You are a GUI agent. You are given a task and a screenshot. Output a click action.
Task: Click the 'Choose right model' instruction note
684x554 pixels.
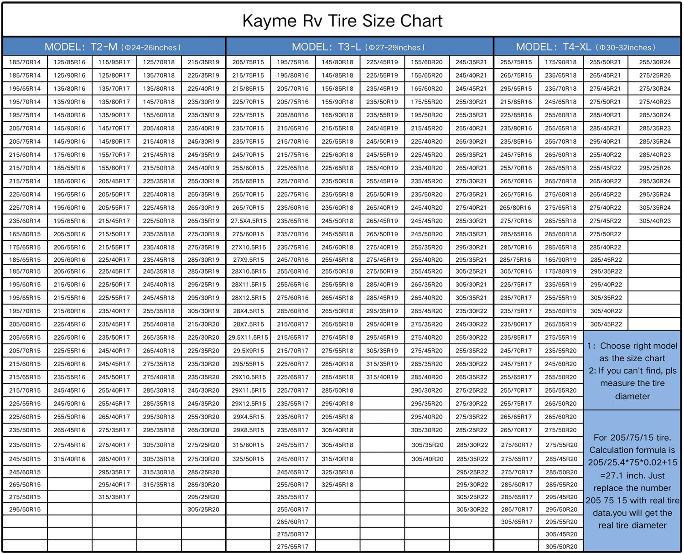click(x=632, y=370)
